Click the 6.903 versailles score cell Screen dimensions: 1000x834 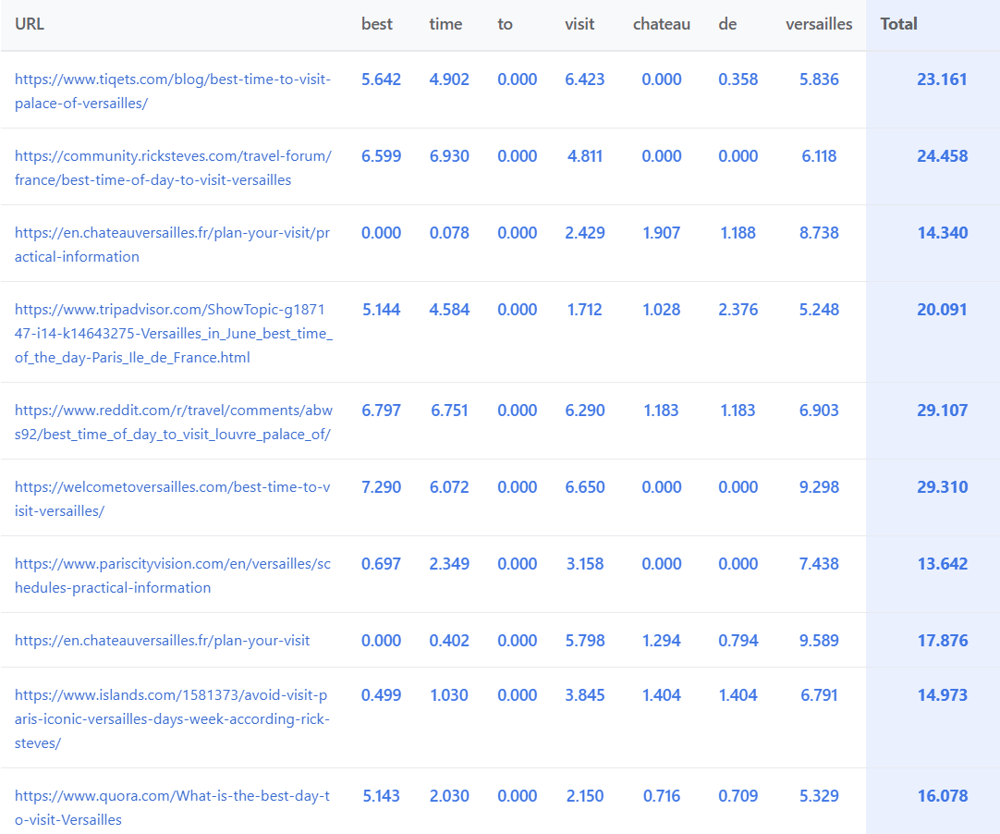pos(819,410)
